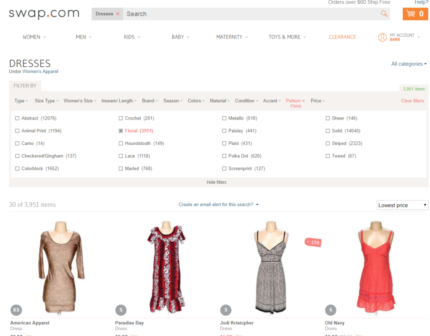The image size is (430, 336).
Task: Open the BABY menu
Action: (181, 37)
